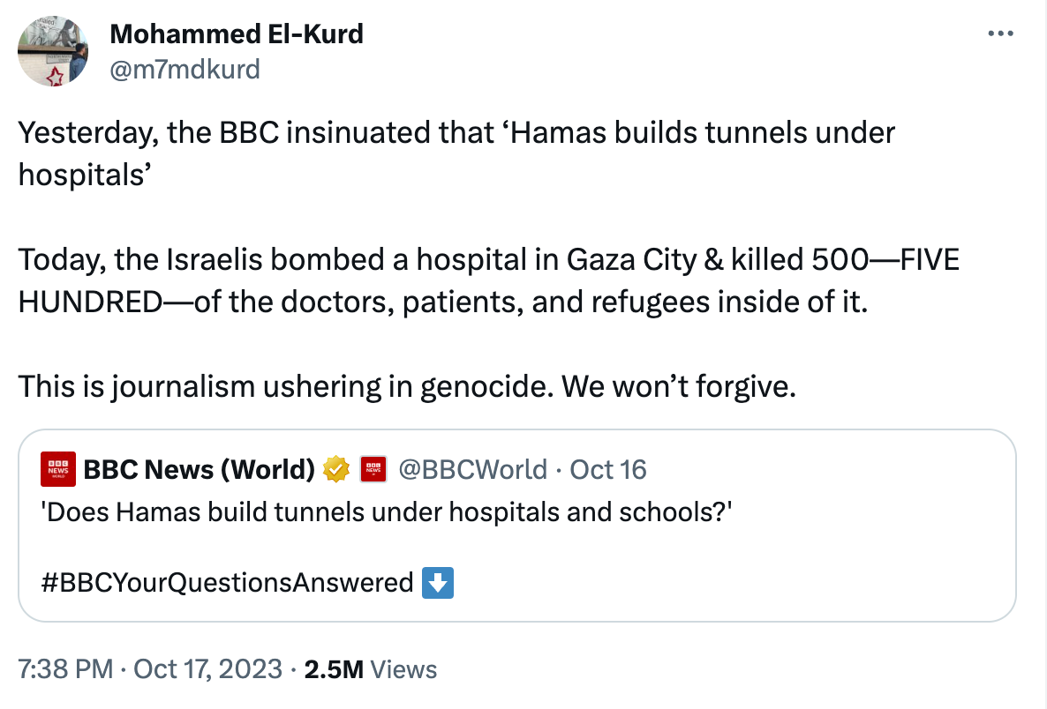
Task: Click the word 'Views' beside 2.5M
Action: point(403,669)
